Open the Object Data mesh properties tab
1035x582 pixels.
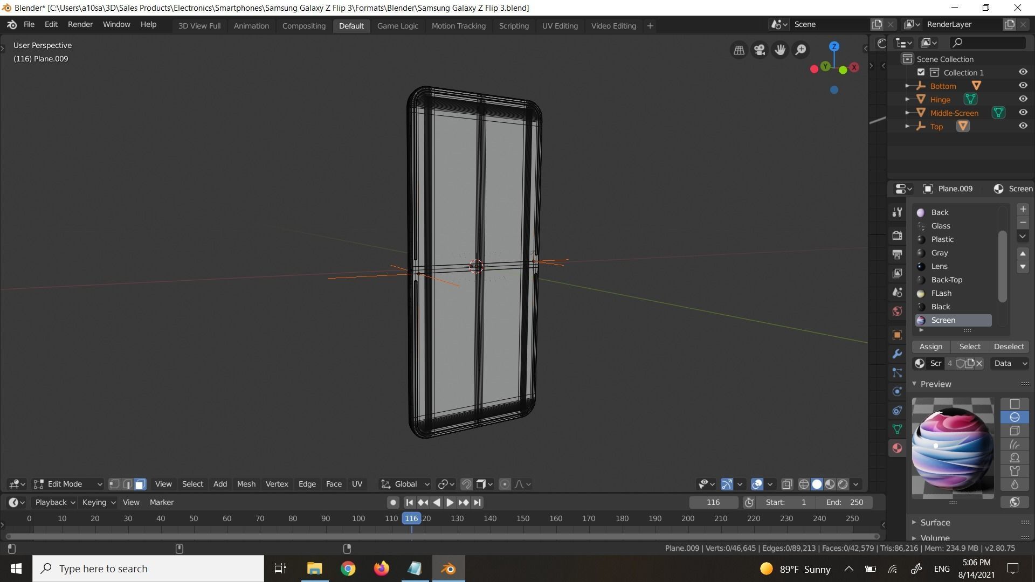[x=897, y=429]
